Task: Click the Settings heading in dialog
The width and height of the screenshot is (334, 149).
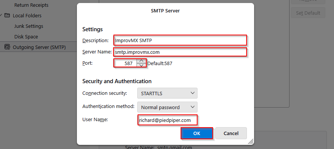Action: (92, 29)
